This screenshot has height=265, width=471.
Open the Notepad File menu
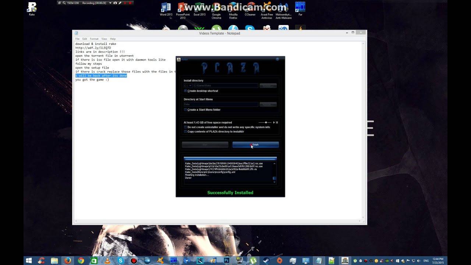click(77, 39)
